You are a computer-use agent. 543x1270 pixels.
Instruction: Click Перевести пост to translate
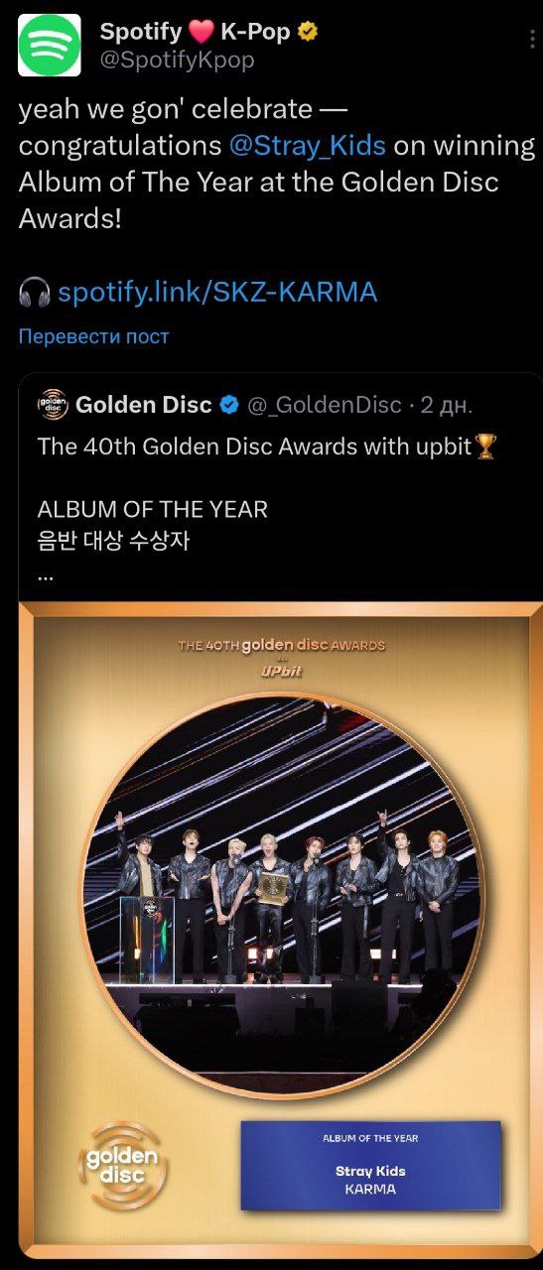(x=94, y=336)
